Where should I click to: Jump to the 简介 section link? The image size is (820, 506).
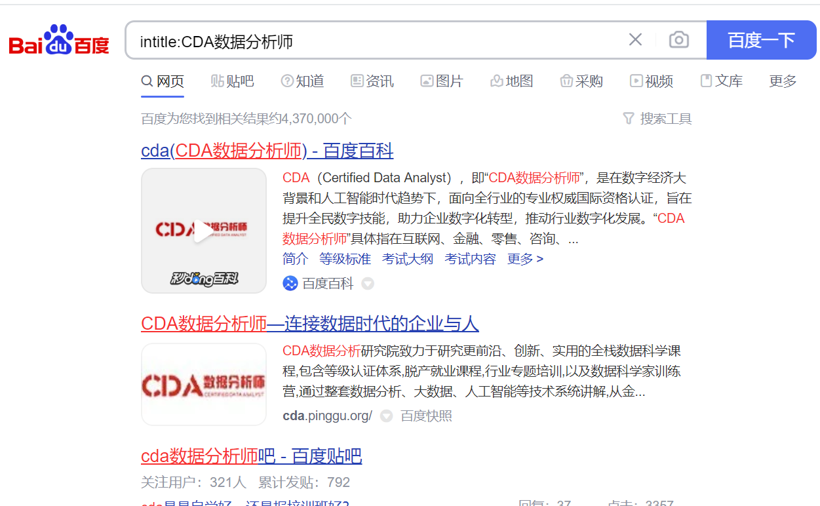(x=296, y=259)
